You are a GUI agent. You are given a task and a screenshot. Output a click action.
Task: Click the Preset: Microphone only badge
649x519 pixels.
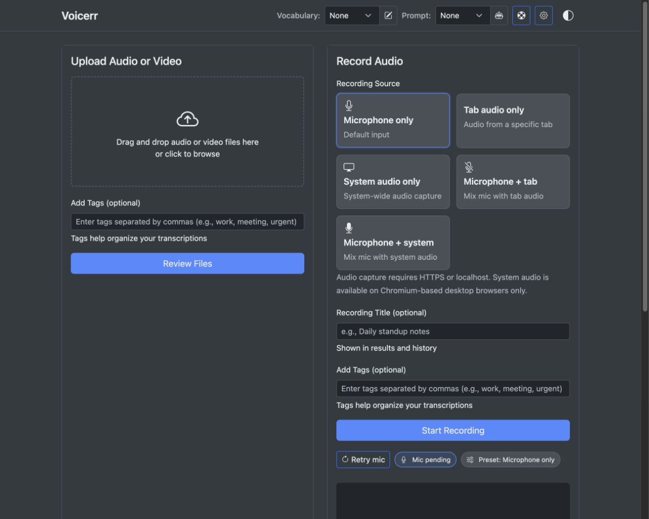coord(511,460)
